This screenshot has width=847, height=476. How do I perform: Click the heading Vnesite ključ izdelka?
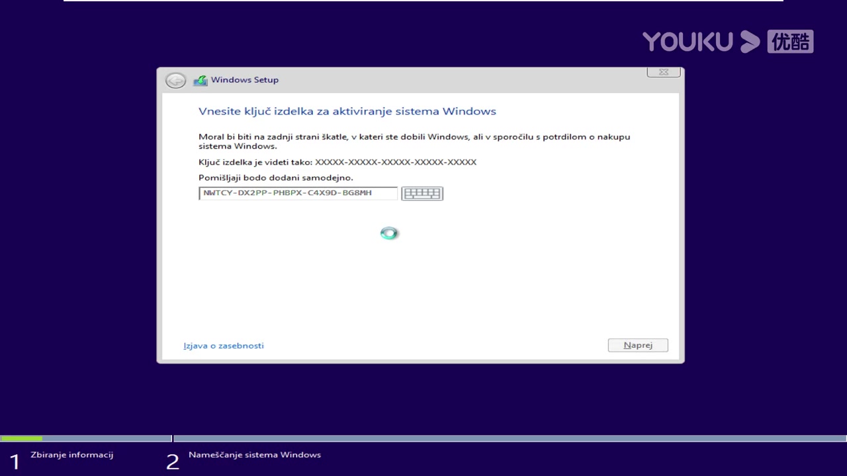(347, 111)
